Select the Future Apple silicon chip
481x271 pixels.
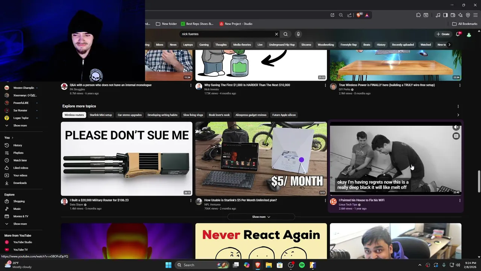tap(284, 115)
